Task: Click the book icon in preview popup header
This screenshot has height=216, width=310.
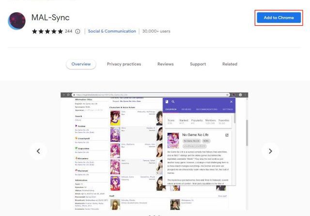Action: [x=167, y=101]
